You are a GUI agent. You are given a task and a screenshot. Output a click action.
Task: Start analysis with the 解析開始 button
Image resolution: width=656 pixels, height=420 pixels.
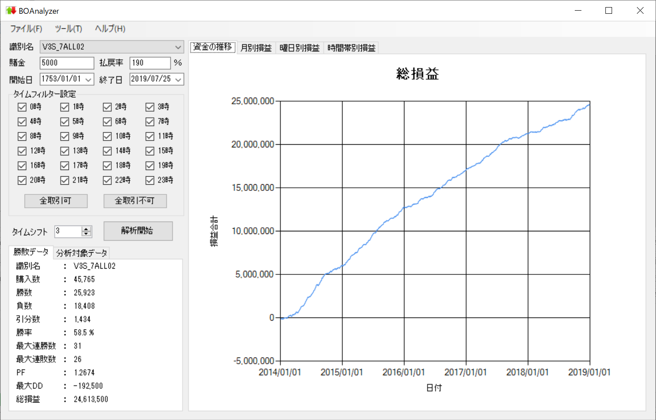[138, 231]
